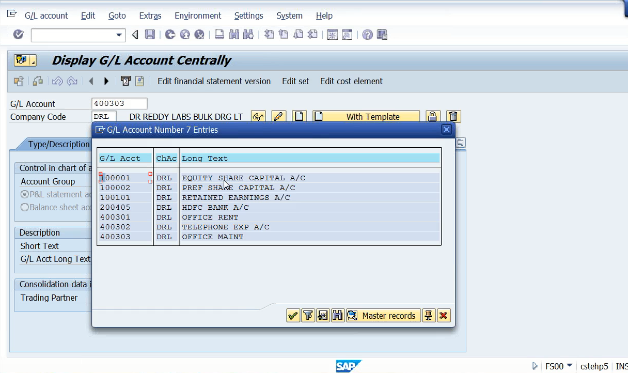Open the Edit menu
Viewport: 628px width, 373px height.
(x=88, y=15)
